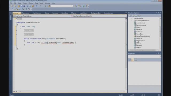The width and height of the screenshot is (171, 96).
Task: Switch to the Pacman.cs tab
Action: 26,13
